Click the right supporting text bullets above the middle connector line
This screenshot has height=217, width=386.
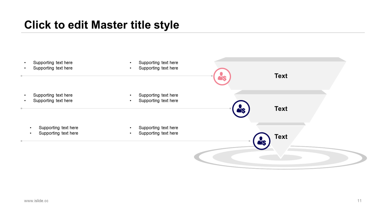click(x=154, y=98)
